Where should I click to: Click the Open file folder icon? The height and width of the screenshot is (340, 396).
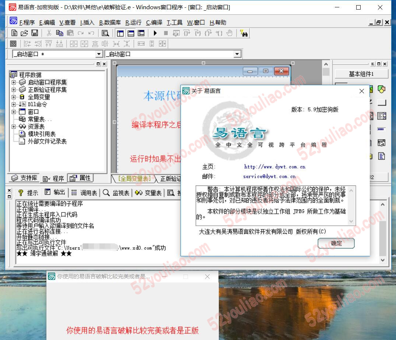tap(24, 33)
